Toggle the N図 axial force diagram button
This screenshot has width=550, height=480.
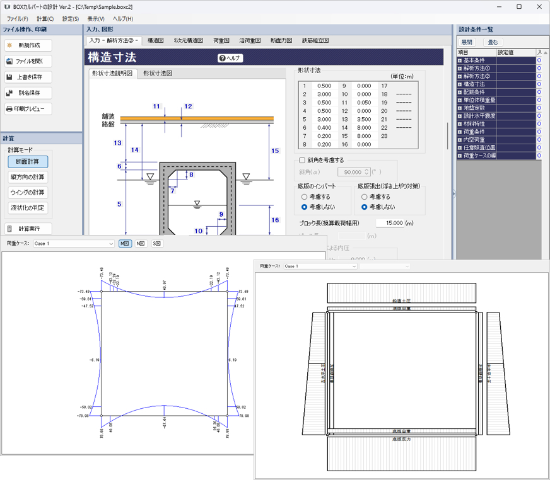(x=141, y=244)
